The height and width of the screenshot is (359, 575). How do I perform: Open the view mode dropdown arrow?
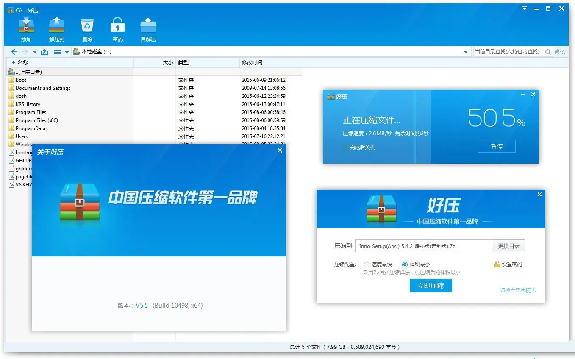[x=67, y=51]
